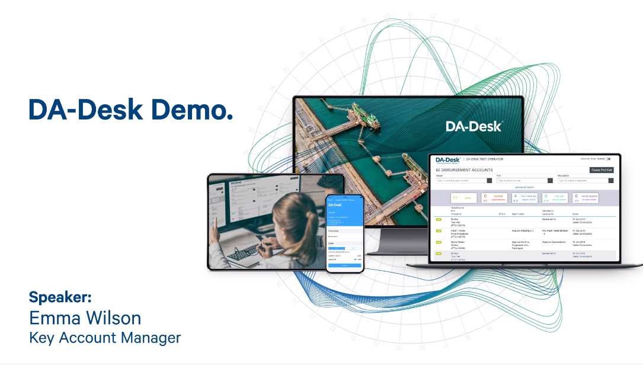643x365 pixels.
Task: Click the Key Account Manager subtitle
Action: pos(105,338)
